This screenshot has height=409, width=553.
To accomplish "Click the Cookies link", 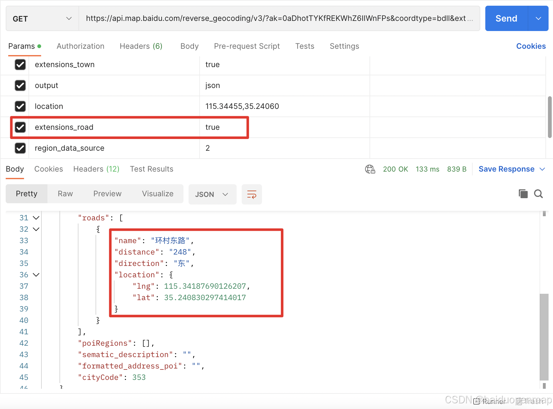I will tap(531, 46).
